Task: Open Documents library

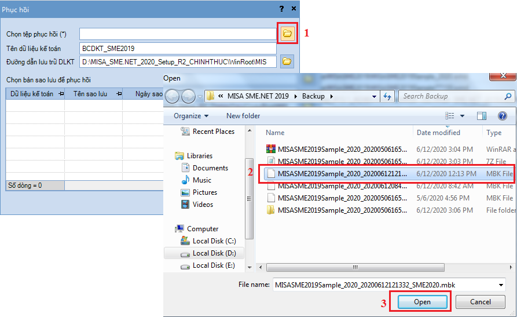Action: [x=210, y=168]
